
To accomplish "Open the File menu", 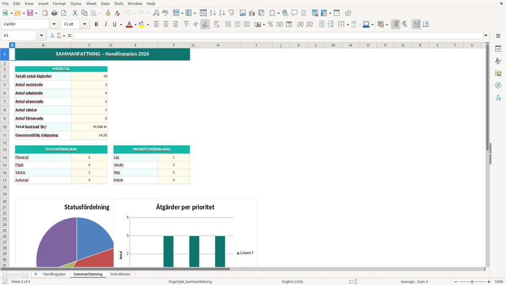I will coord(5,3).
